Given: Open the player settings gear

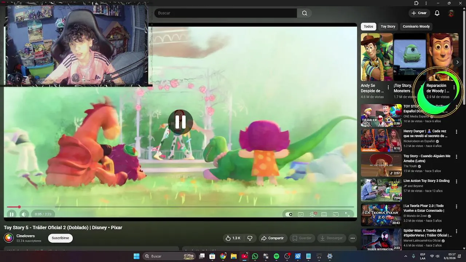Looking at the screenshot, I should coord(312,214).
